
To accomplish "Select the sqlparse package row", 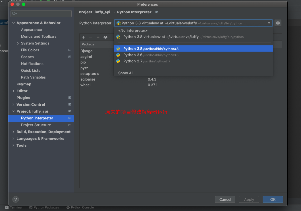I will 181,79.
